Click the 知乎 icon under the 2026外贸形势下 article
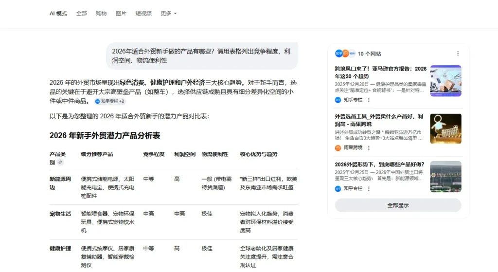498x272 pixels. pyautogui.click(x=338, y=188)
